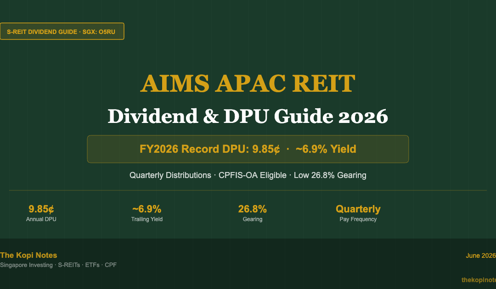The width and height of the screenshot is (496, 289).
Task: Click the S-REIT DIVIDEND GUIDE · SGX: O5RU badge
Action: [x=62, y=31]
